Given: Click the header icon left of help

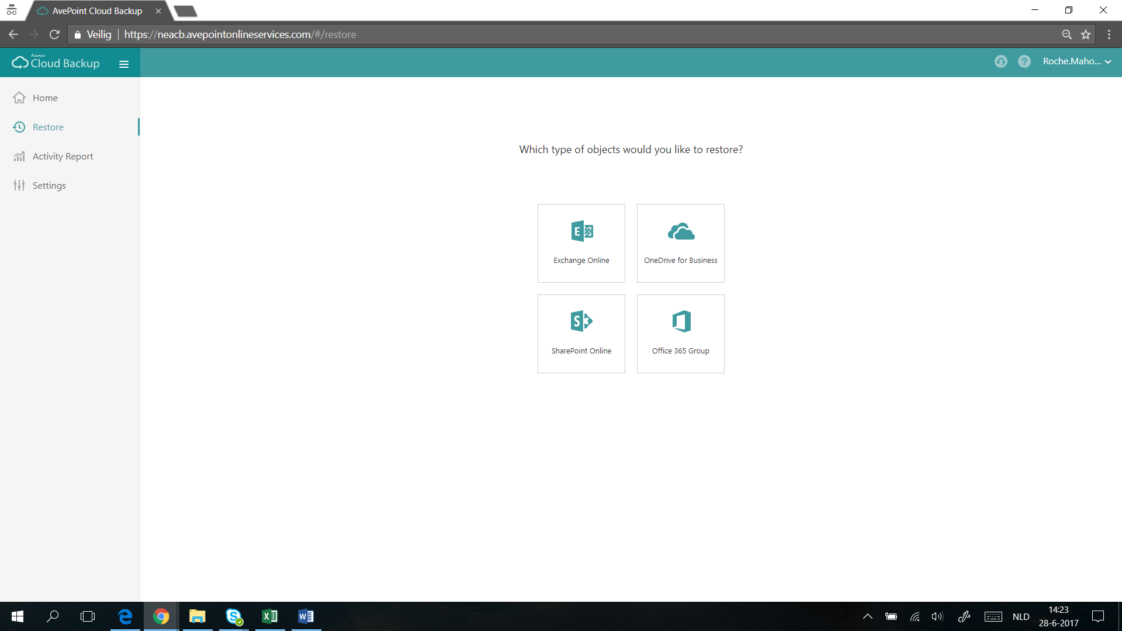Looking at the screenshot, I should [1000, 61].
